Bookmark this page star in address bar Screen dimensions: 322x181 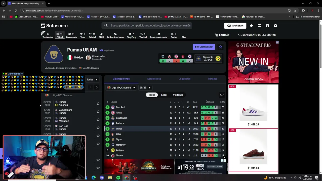[x=295, y=11]
